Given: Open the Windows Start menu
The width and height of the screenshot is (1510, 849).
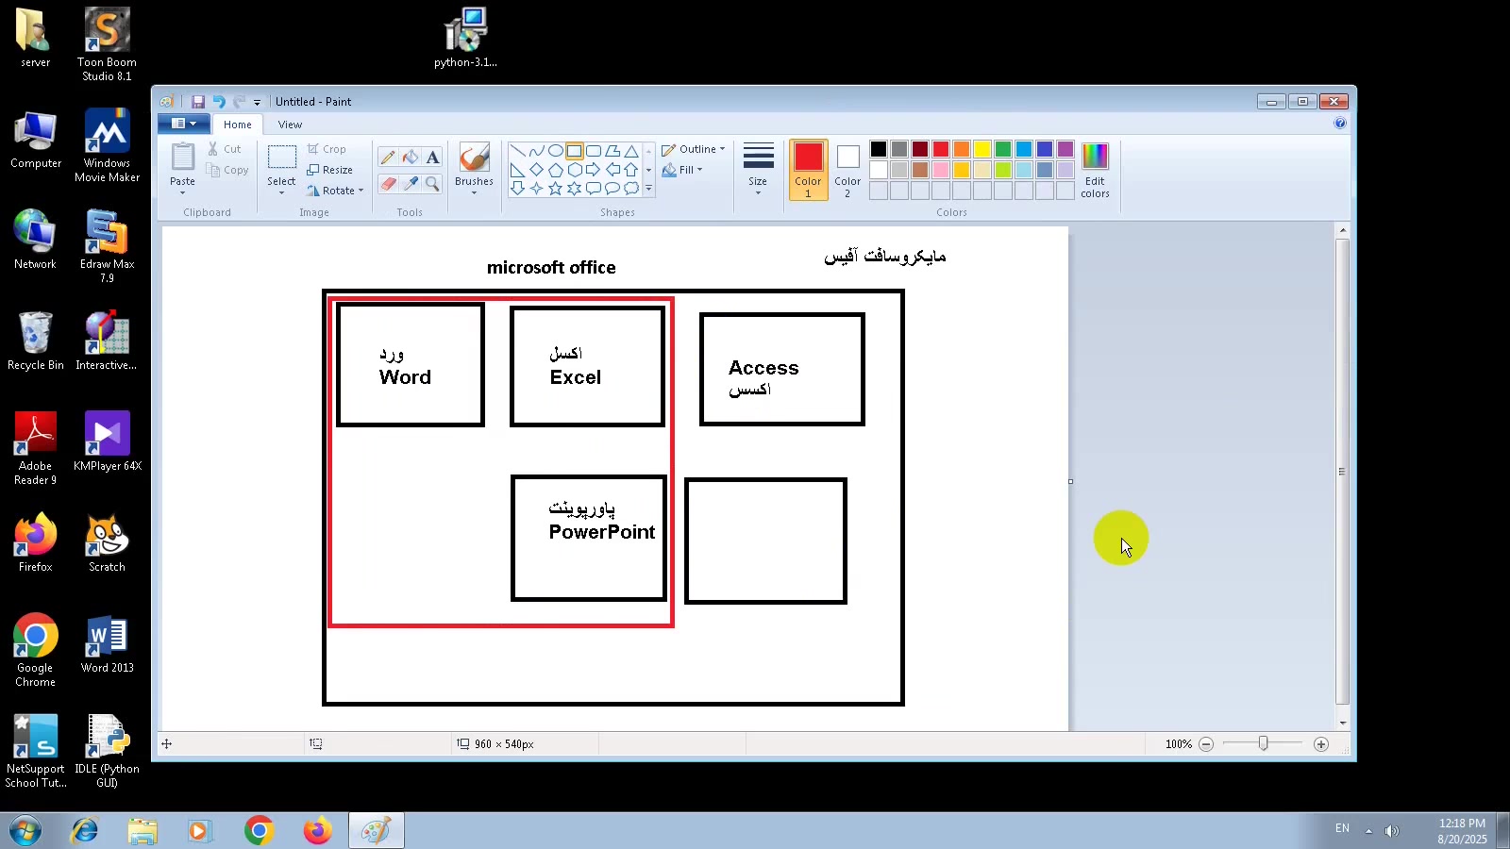Looking at the screenshot, I should click(x=25, y=830).
